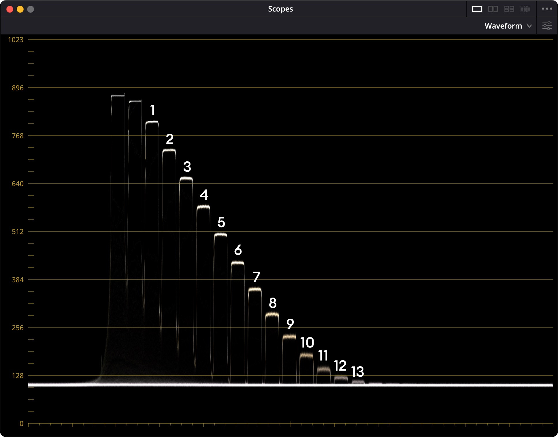Screen dimensions: 558x437
Task: Switch to nine-up grid scope layout
Action: [525, 9]
